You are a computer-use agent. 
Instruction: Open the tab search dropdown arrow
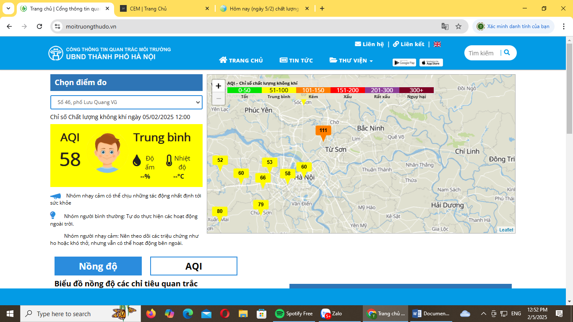(8, 8)
